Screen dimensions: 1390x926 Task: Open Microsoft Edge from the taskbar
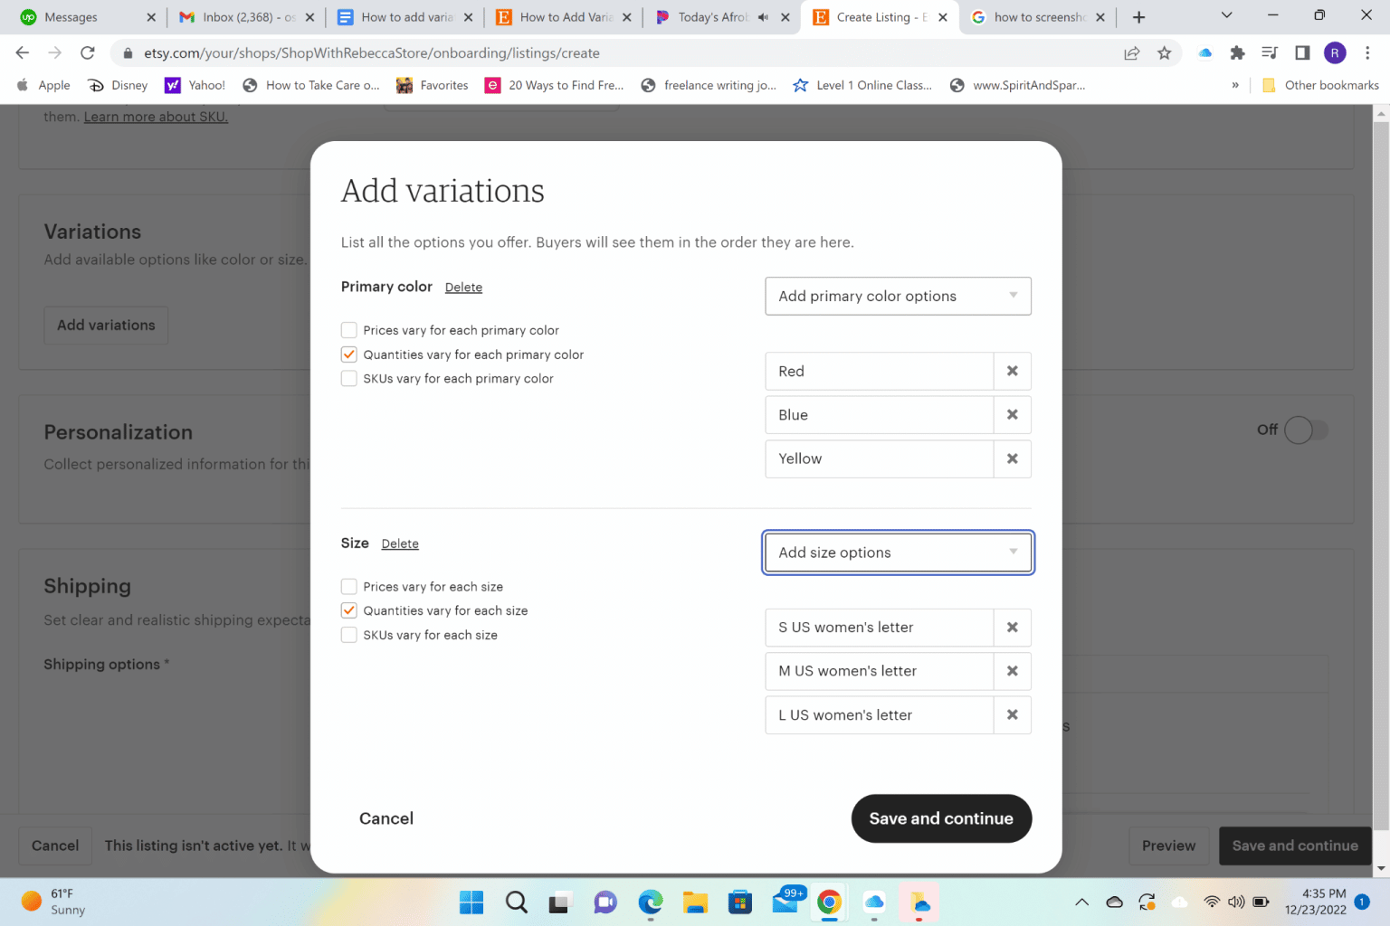[650, 902]
